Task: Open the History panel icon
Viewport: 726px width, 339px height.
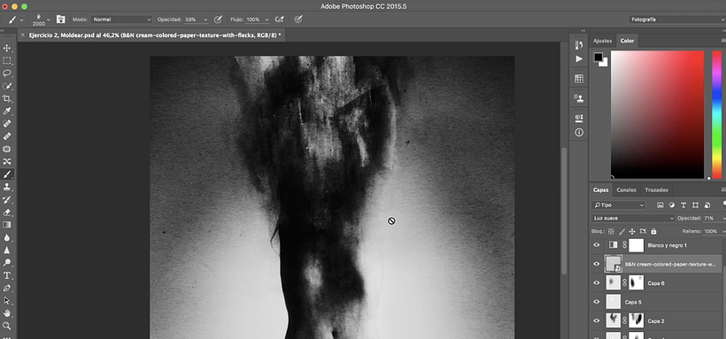Action: click(x=579, y=45)
